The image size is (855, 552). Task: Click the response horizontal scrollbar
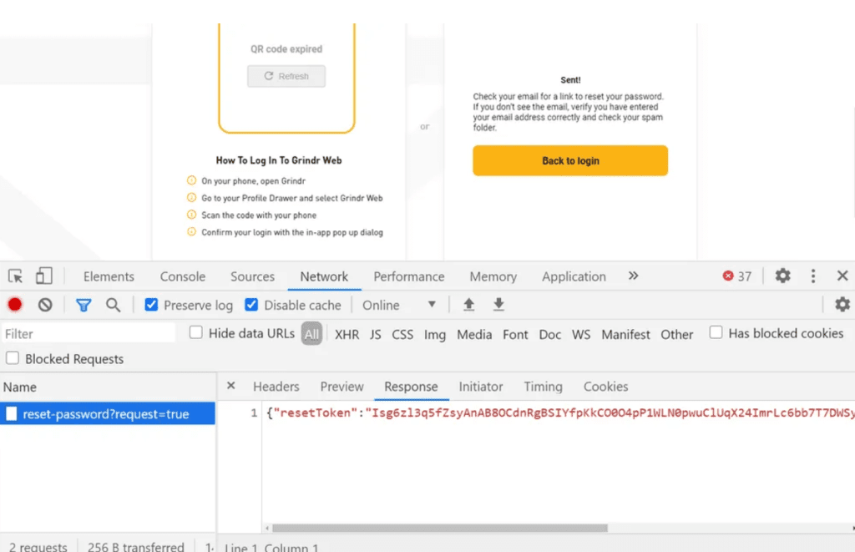(439, 528)
